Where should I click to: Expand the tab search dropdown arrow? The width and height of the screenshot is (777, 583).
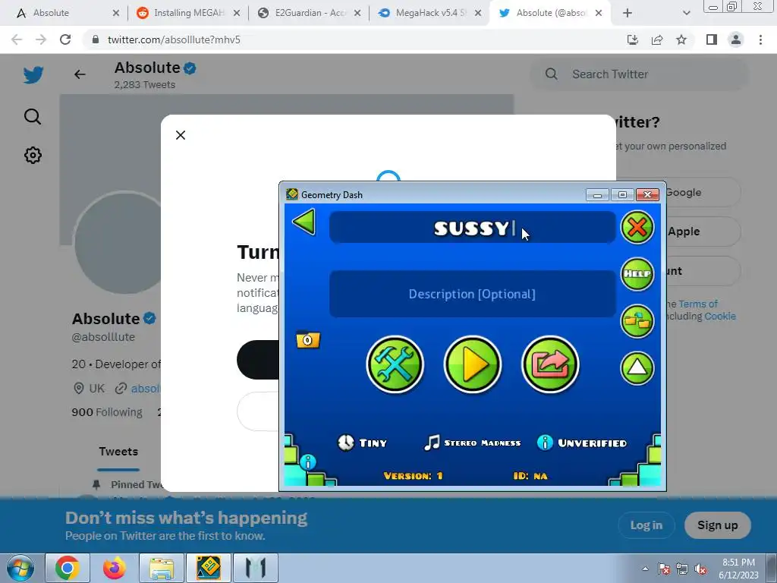[x=686, y=13]
